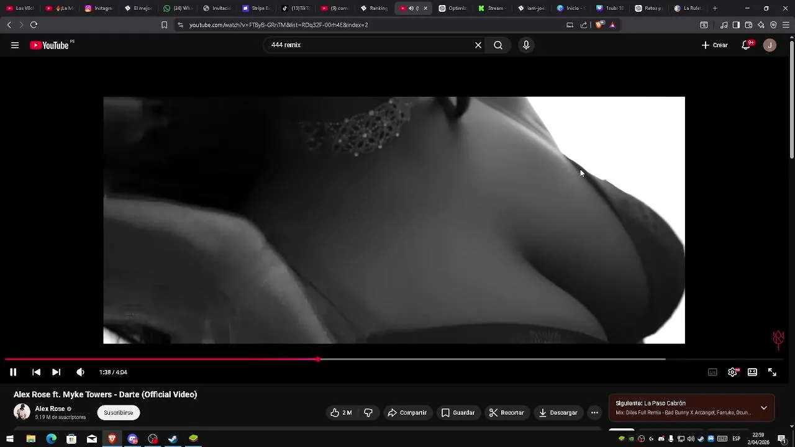Image resolution: width=795 pixels, height=447 pixels.
Task: Open the media control icon in the browser toolbar
Action: (x=724, y=25)
